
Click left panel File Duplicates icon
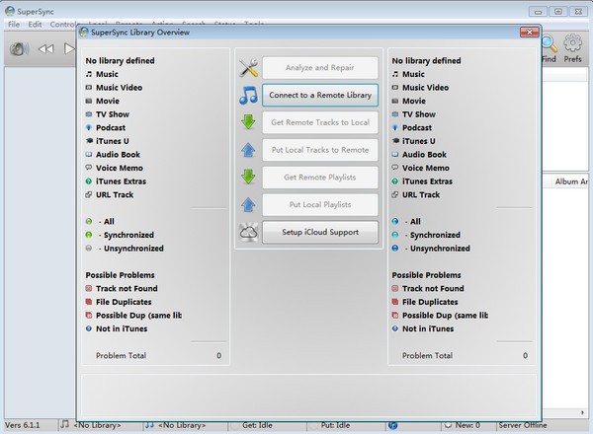89,302
